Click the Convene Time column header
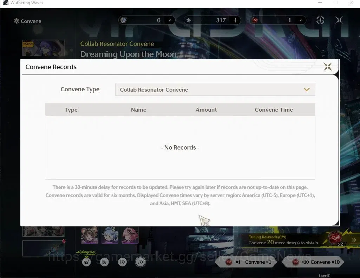This screenshot has width=360, height=278. 274,110
